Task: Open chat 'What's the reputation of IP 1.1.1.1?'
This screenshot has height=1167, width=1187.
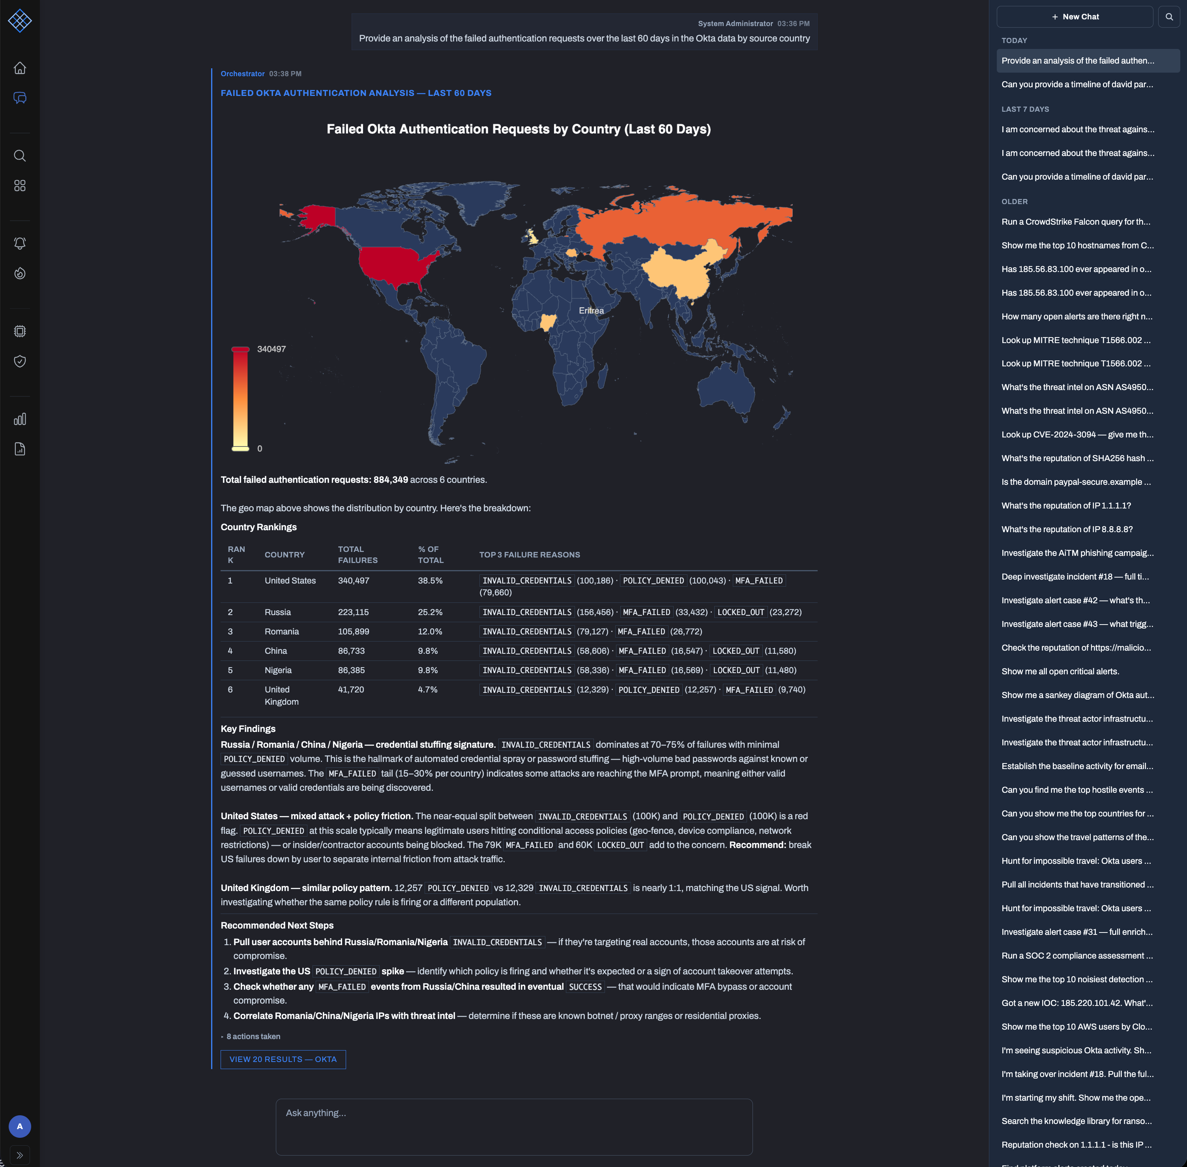Action: coord(1088,506)
